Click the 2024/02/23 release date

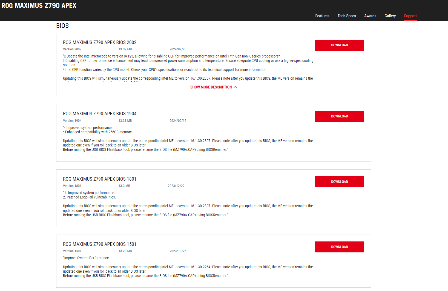click(x=178, y=49)
